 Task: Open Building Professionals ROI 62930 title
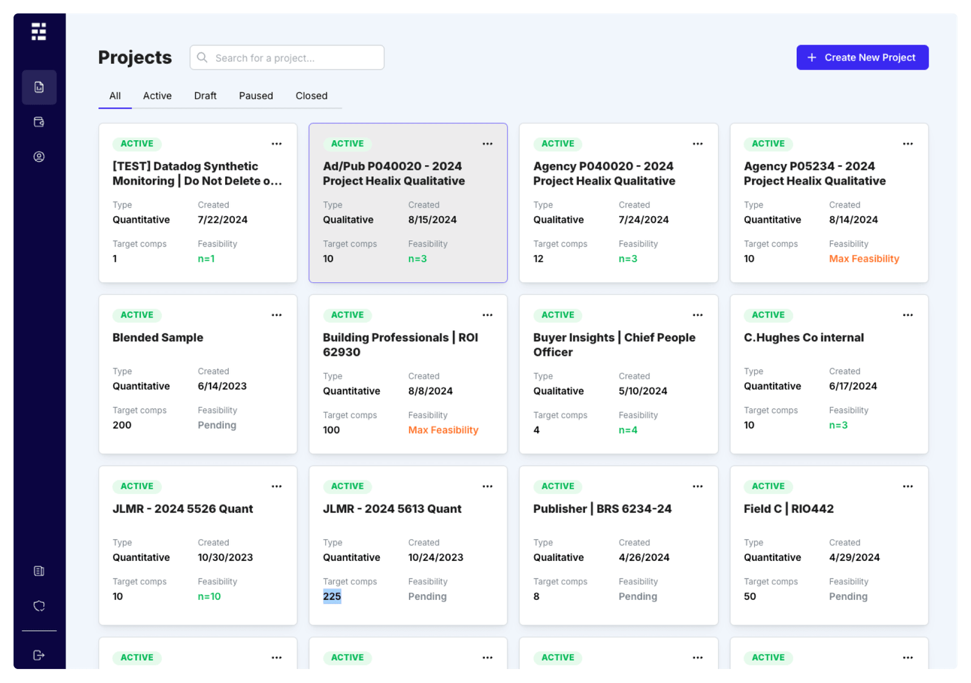click(401, 345)
